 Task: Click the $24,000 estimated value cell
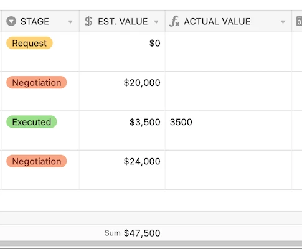(x=122, y=170)
